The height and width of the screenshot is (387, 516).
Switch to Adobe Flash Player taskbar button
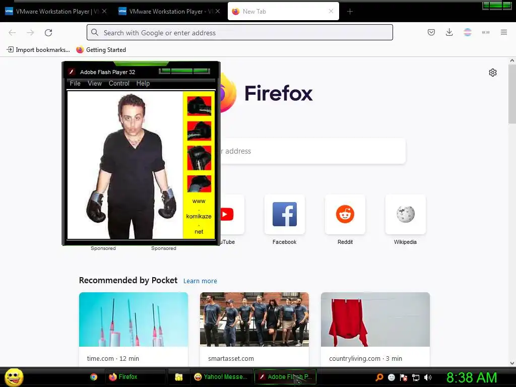285,377
